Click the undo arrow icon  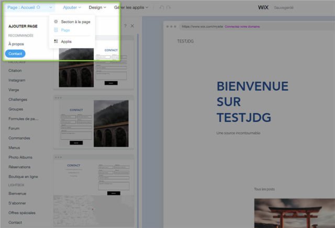(x=162, y=7)
